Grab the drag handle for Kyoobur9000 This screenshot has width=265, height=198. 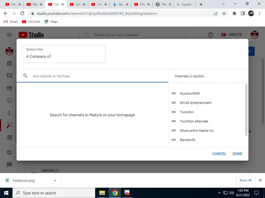(174, 93)
